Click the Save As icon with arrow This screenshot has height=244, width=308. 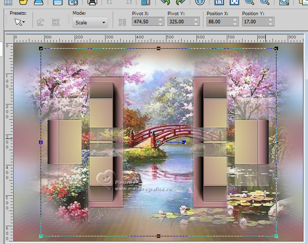[x=73, y=2]
